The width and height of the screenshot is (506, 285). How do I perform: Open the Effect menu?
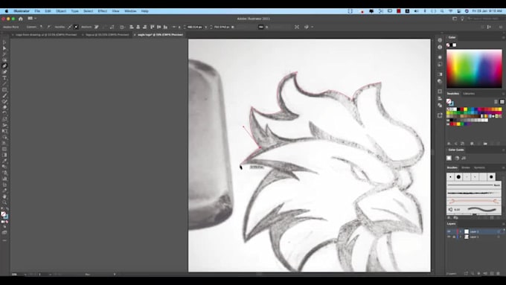pos(103,11)
